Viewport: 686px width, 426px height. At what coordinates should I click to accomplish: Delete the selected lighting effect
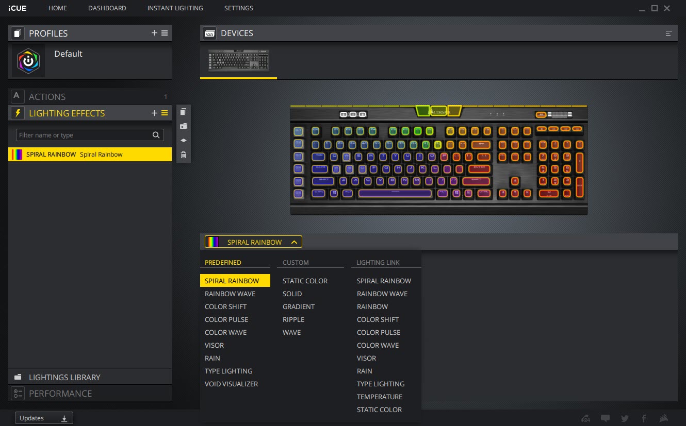point(183,155)
